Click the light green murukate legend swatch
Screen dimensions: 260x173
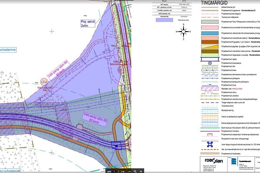click(210, 55)
